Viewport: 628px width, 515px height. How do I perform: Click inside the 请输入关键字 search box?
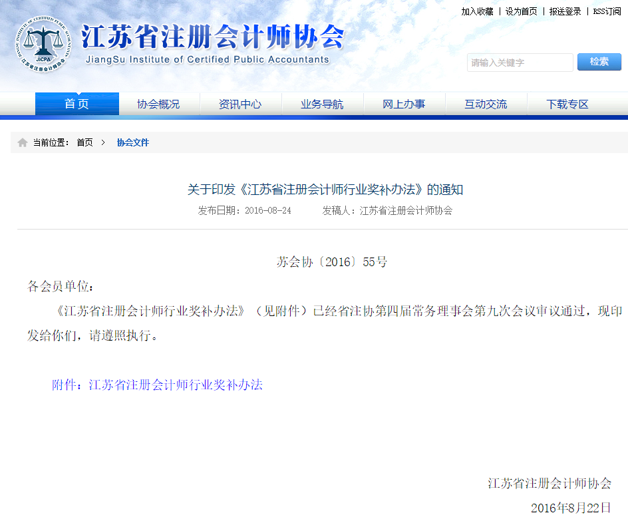coord(520,62)
